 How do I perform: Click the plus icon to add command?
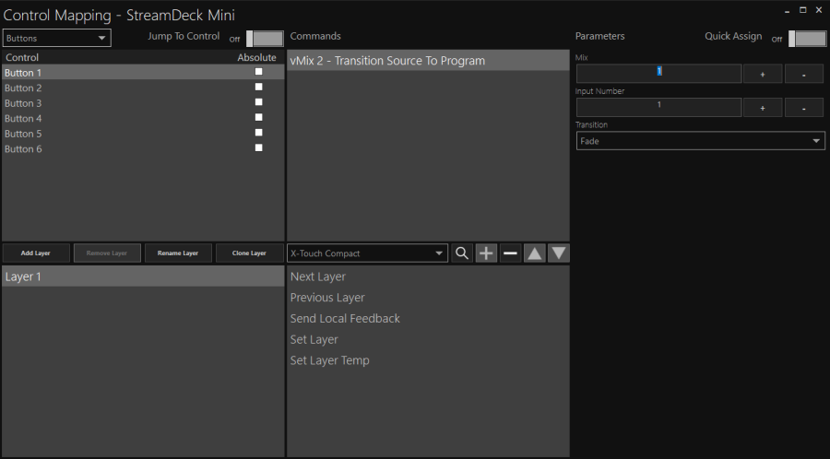coord(486,253)
